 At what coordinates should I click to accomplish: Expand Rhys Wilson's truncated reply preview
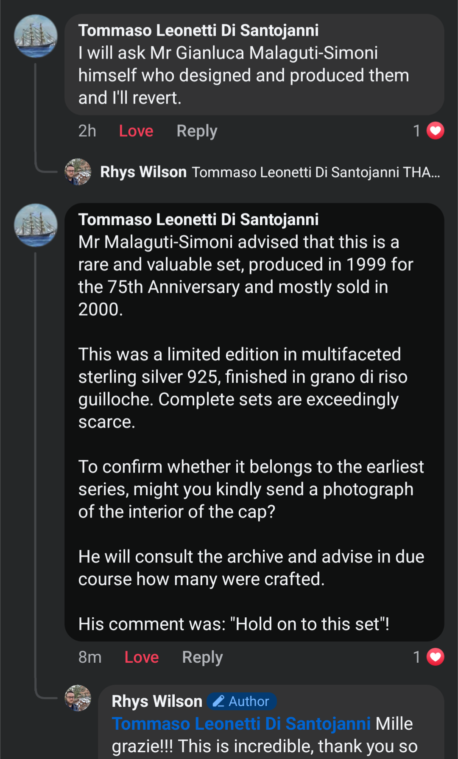(x=316, y=172)
